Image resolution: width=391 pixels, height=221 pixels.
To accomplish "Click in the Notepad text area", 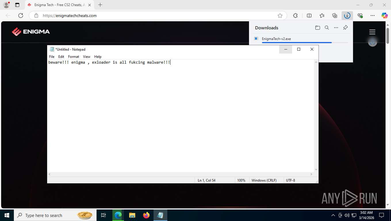I will pyautogui.click(x=181, y=116).
